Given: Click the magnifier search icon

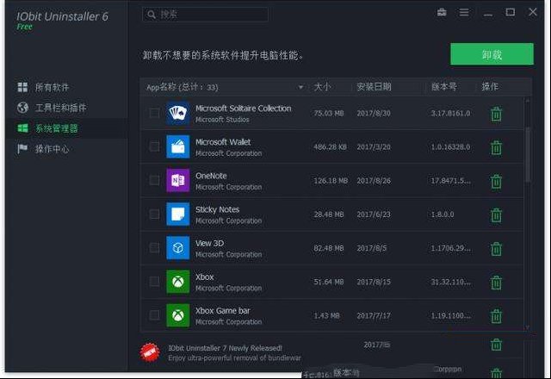Looking at the screenshot, I should click(x=152, y=15).
